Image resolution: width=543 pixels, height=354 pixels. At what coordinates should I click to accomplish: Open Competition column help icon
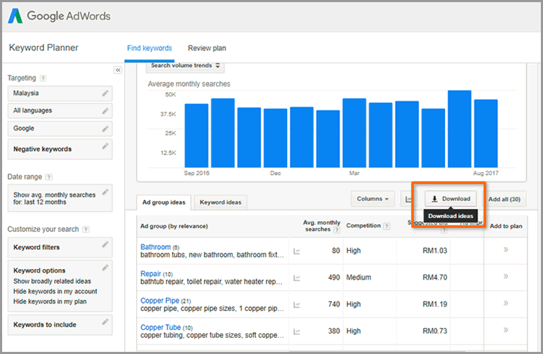click(x=386, y=226)
